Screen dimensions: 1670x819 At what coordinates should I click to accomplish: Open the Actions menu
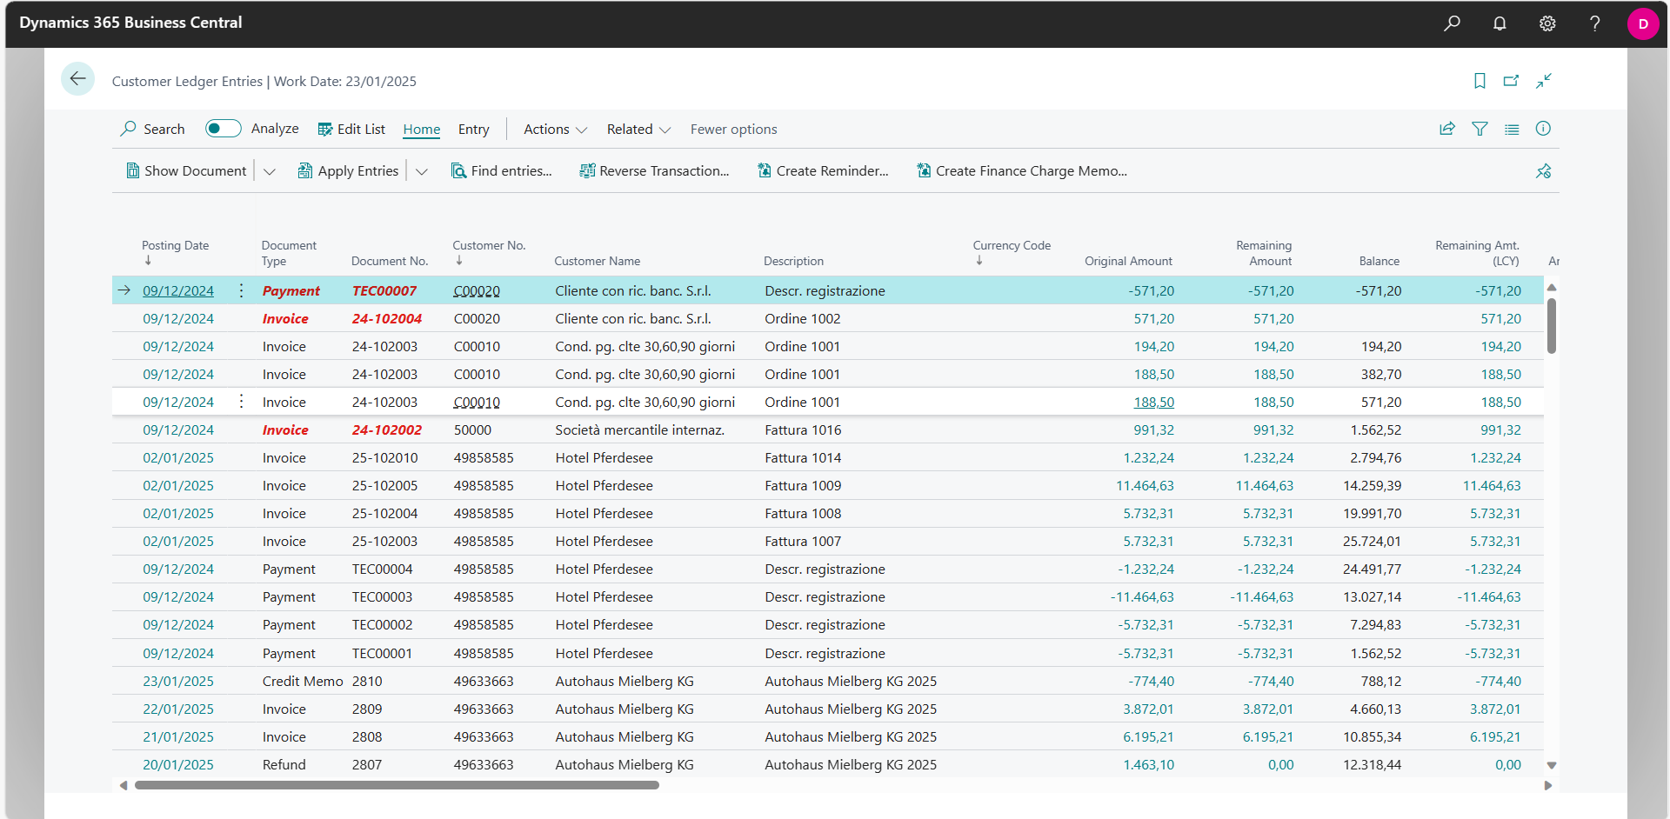pos(555,129)
